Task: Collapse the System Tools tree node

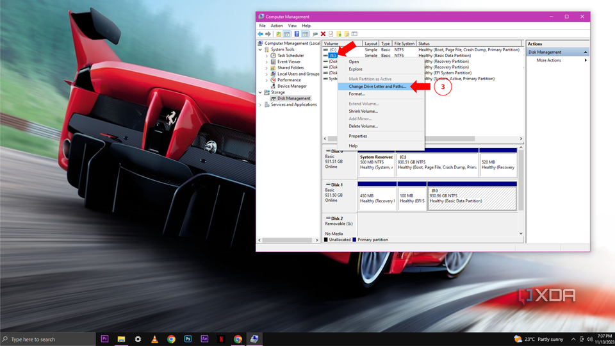Action: pos(260,50)
